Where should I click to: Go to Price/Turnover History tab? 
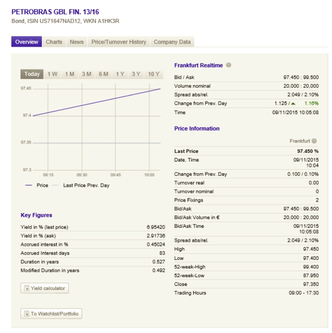(119, 42)
